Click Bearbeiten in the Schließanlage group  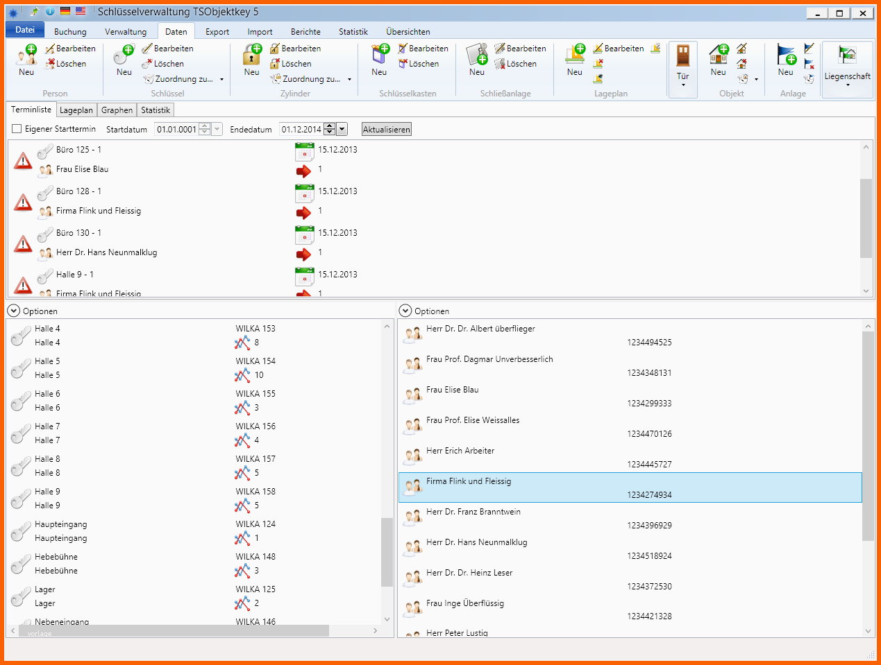tap(521, 49)
